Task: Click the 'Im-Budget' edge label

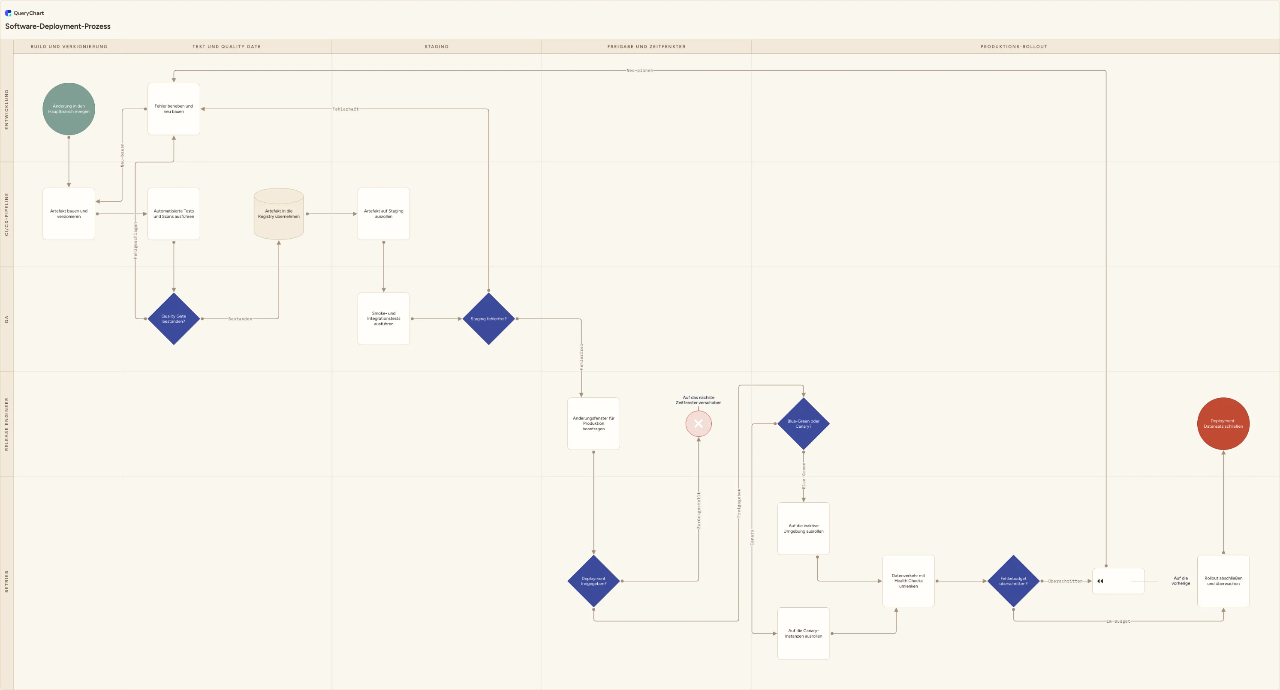Action: point(1118,621)
